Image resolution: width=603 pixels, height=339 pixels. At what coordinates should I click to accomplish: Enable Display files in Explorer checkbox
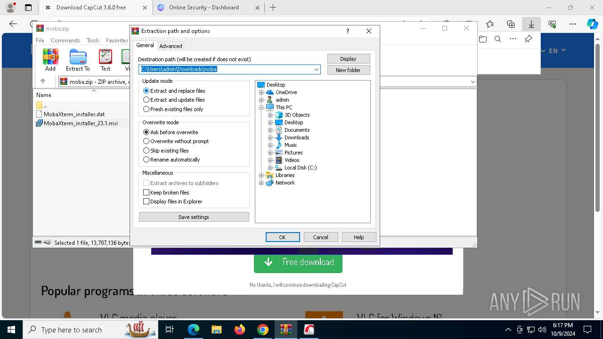click(173, 202)
